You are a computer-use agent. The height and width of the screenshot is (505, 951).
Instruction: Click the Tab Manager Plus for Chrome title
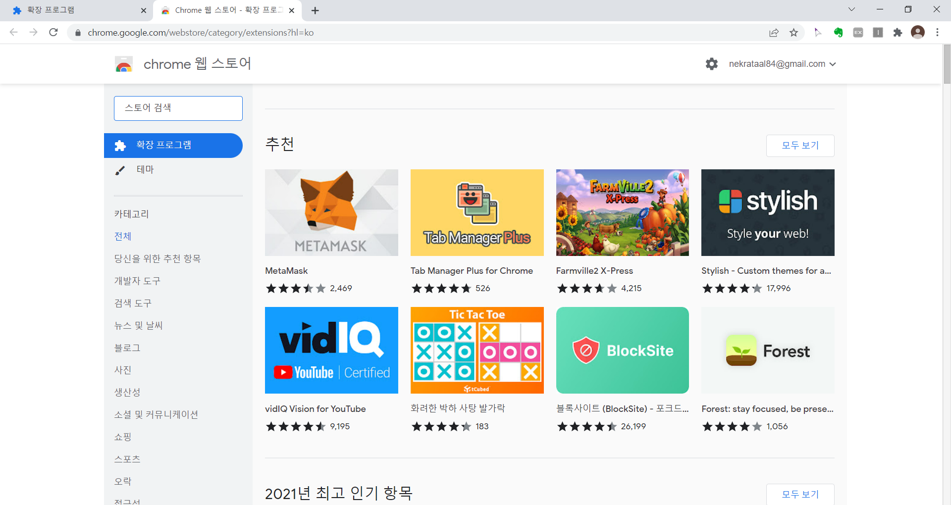click(472, 271)
